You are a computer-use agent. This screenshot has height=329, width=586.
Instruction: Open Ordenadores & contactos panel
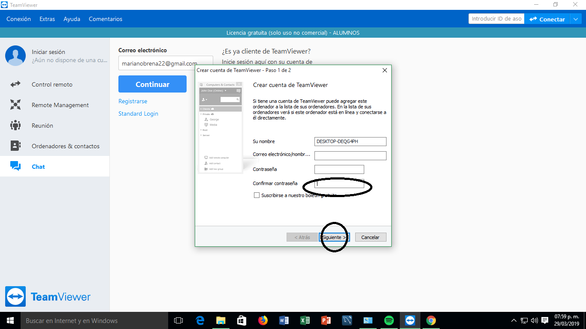[54, 146]
